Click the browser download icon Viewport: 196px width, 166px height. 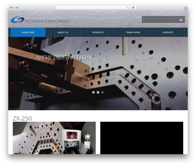pos(133,8)
